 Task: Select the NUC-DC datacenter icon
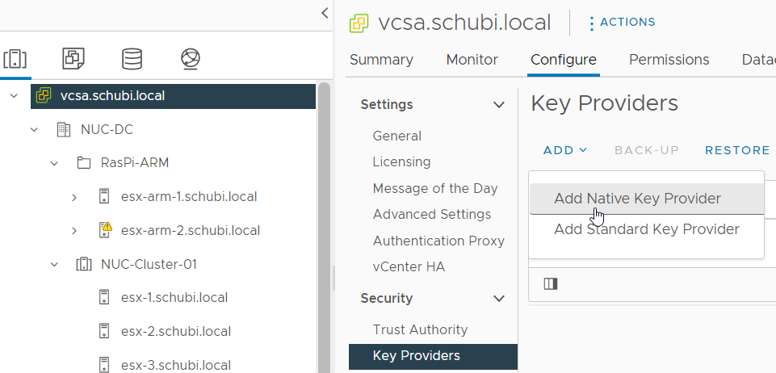63,129
